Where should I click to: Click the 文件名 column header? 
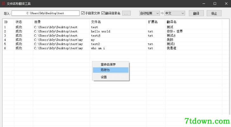coord(96,22)
